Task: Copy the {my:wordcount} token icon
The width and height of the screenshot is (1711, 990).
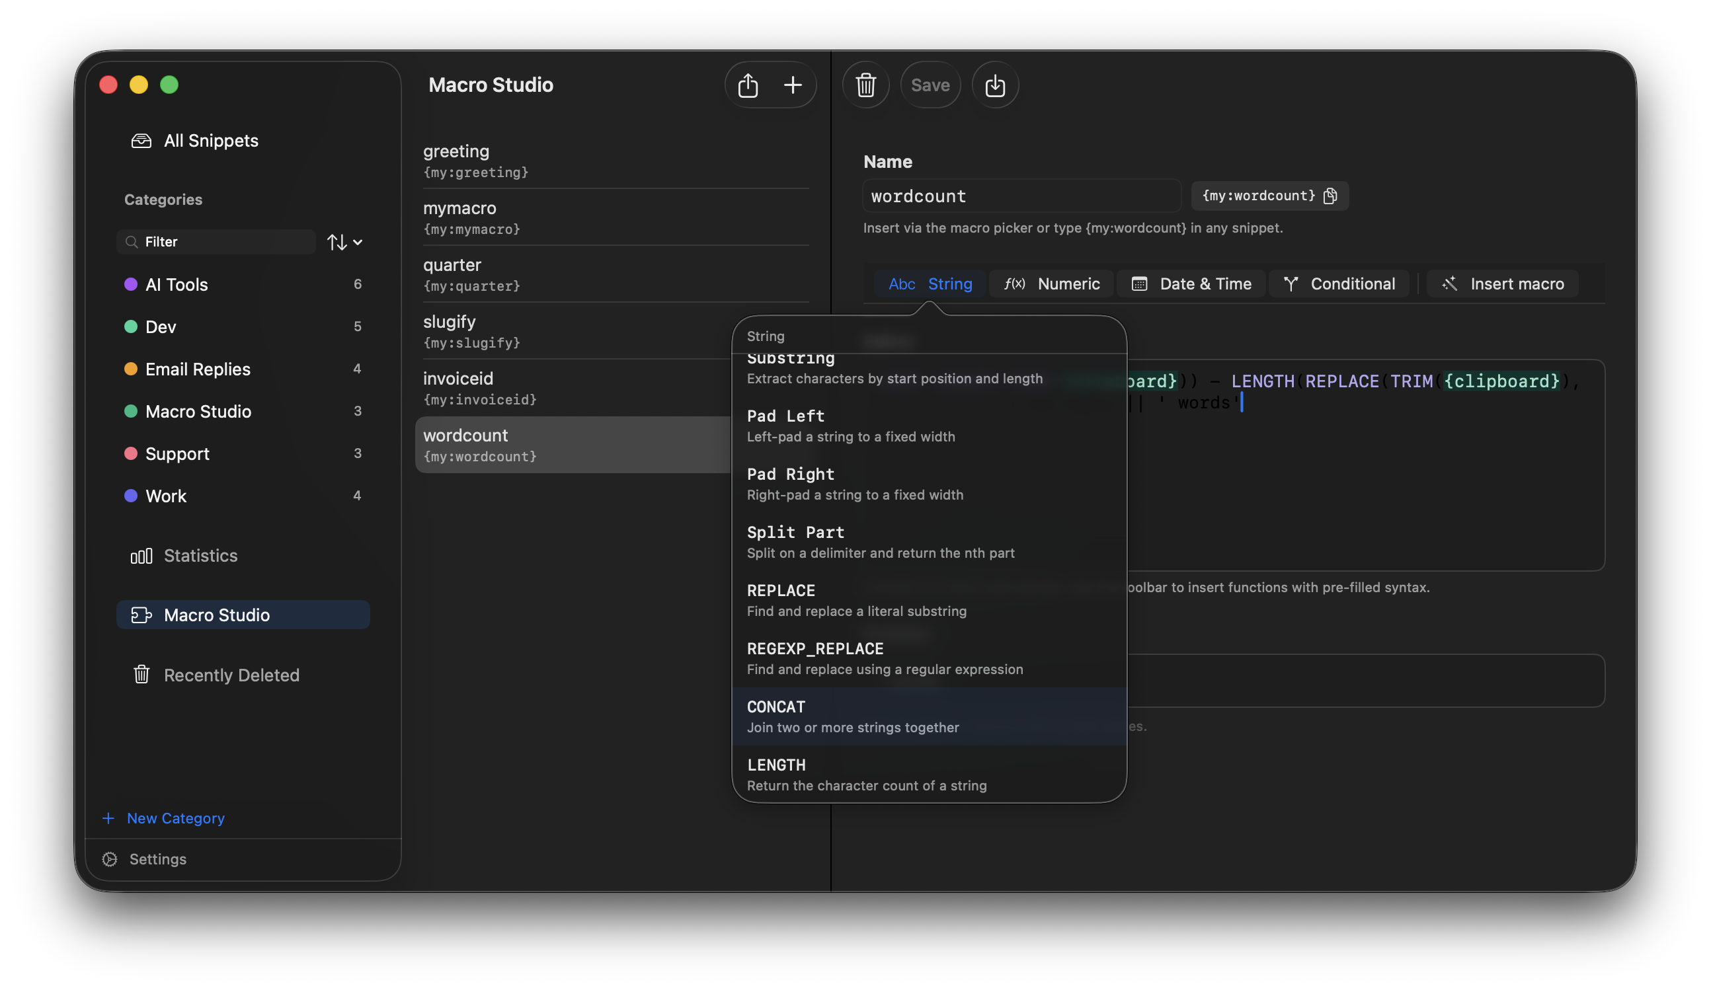Action: 1330,196
